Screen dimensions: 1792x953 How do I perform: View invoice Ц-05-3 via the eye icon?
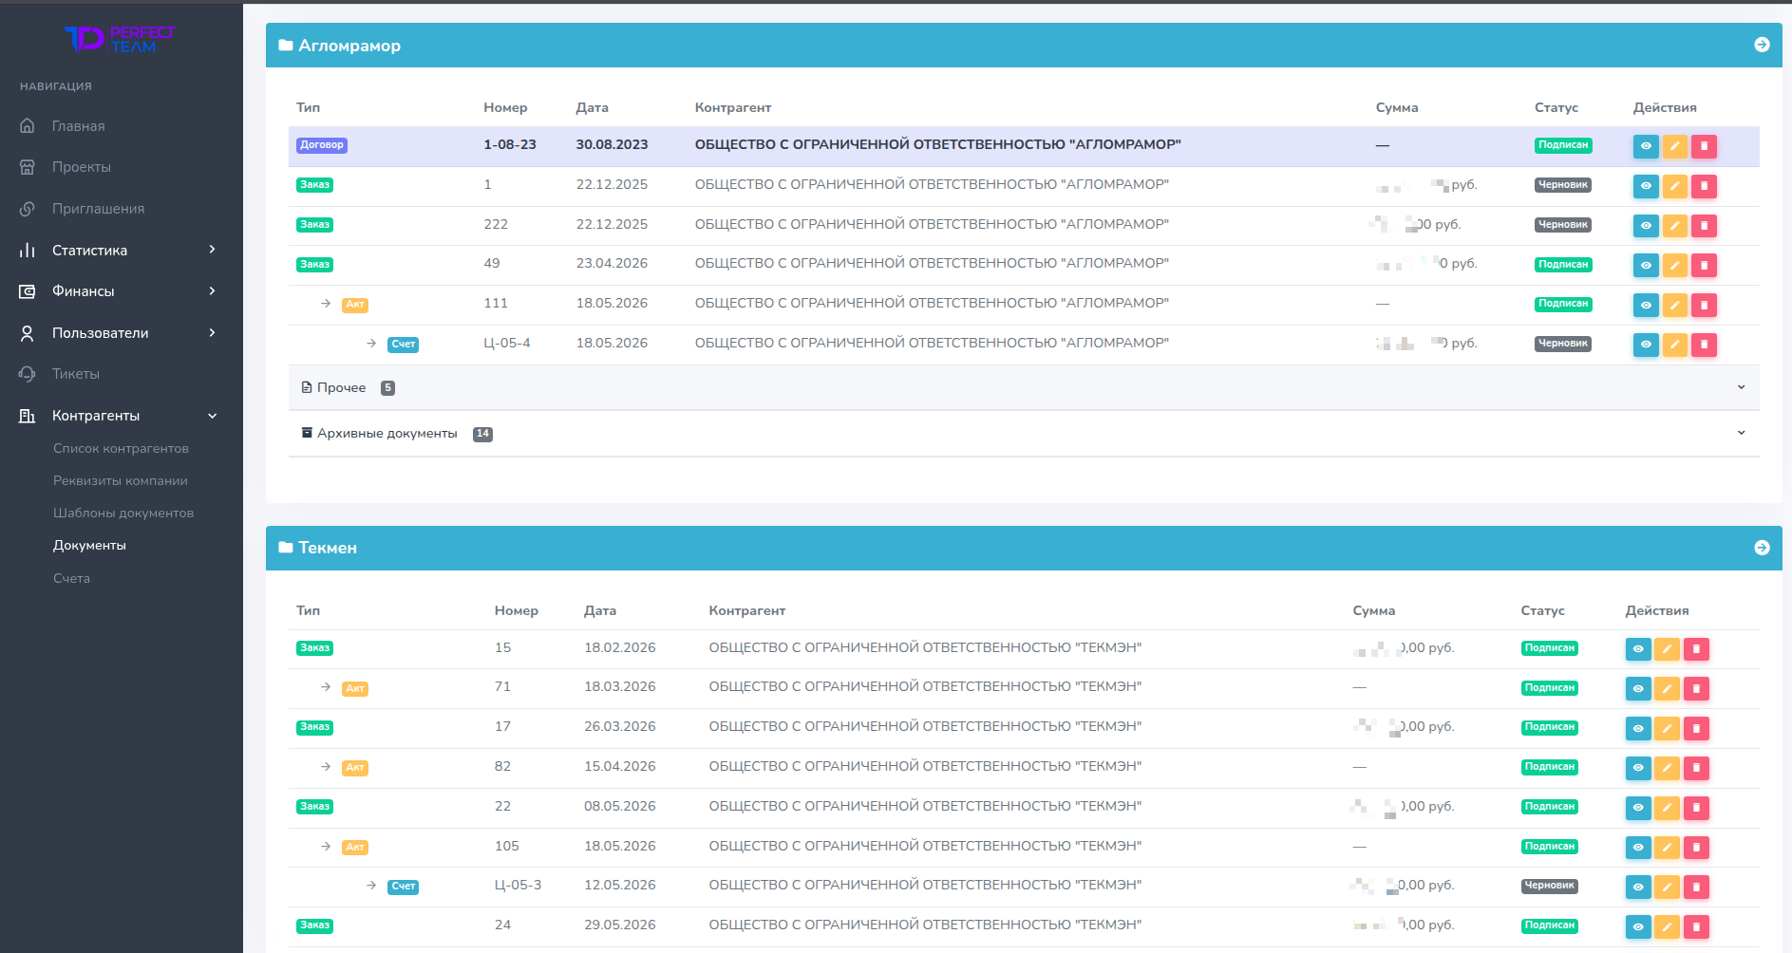tap(1638, 888)
